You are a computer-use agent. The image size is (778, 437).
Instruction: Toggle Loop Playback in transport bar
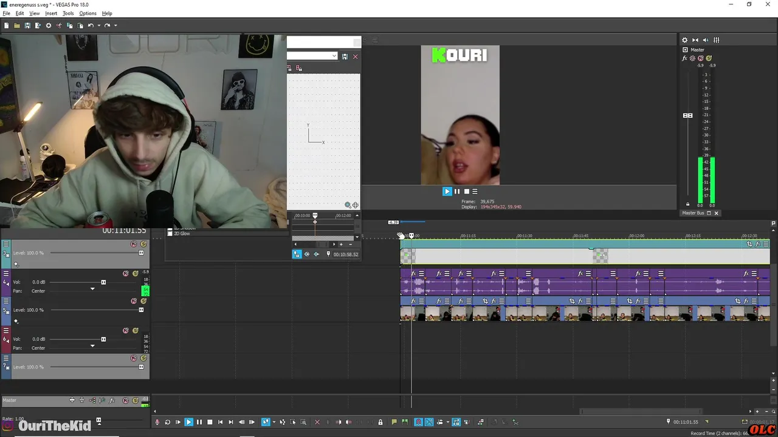point(167,422)
